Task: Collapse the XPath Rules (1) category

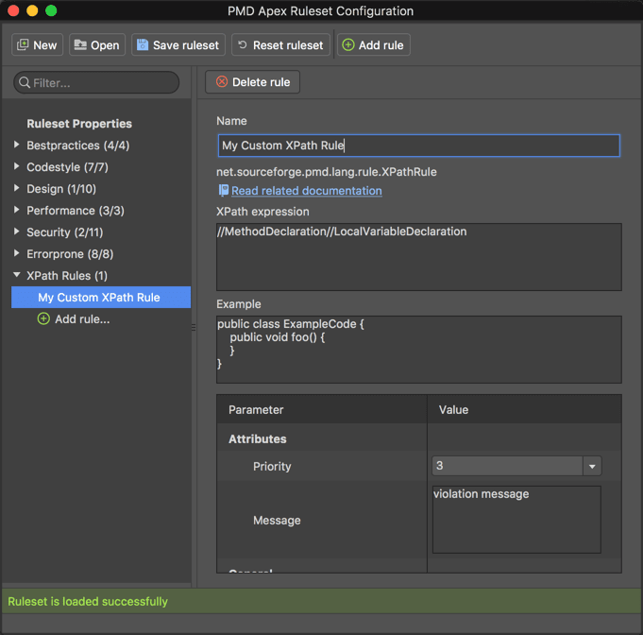Action: [16, 275]
